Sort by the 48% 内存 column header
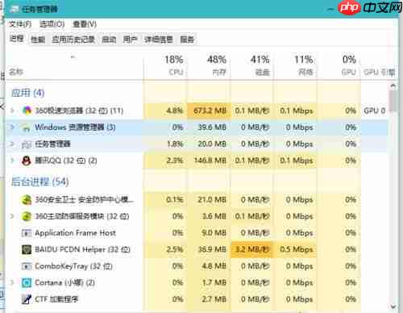This screenshot has height=313, width=403. [x=209, y=65]
